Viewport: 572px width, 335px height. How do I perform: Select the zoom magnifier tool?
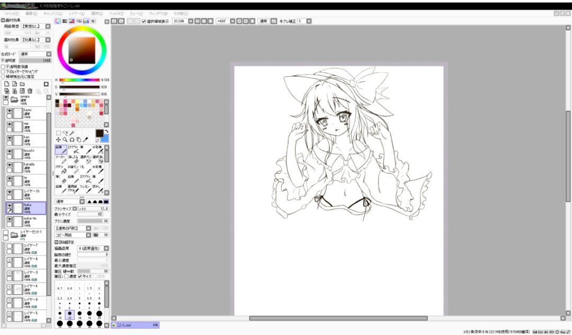click(65, 140)
